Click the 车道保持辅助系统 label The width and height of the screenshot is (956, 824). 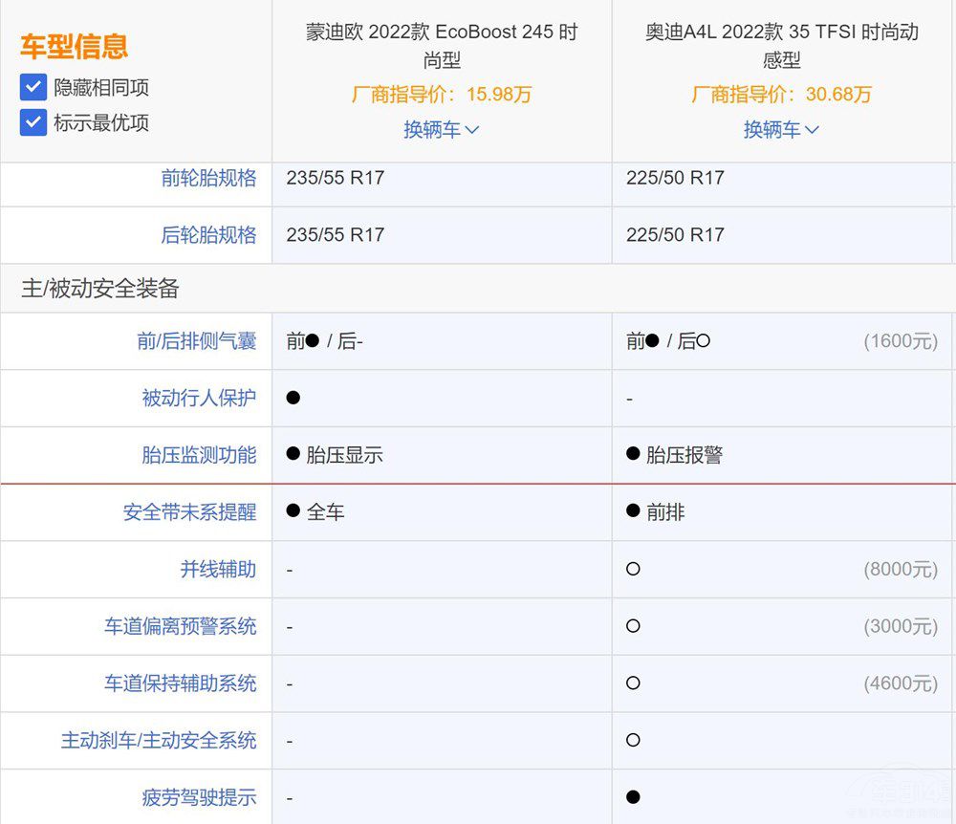coord(180,683)
